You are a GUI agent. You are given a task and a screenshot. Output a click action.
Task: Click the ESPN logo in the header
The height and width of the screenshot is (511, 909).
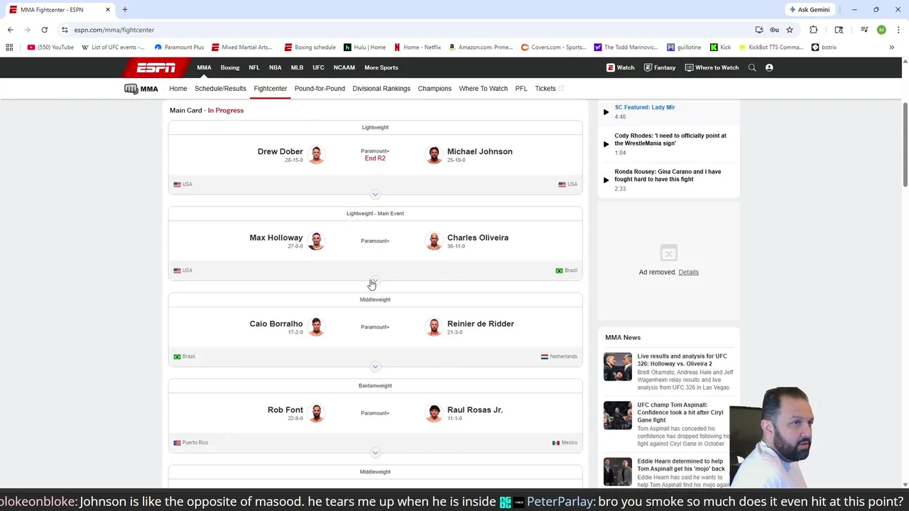(156, 67)
